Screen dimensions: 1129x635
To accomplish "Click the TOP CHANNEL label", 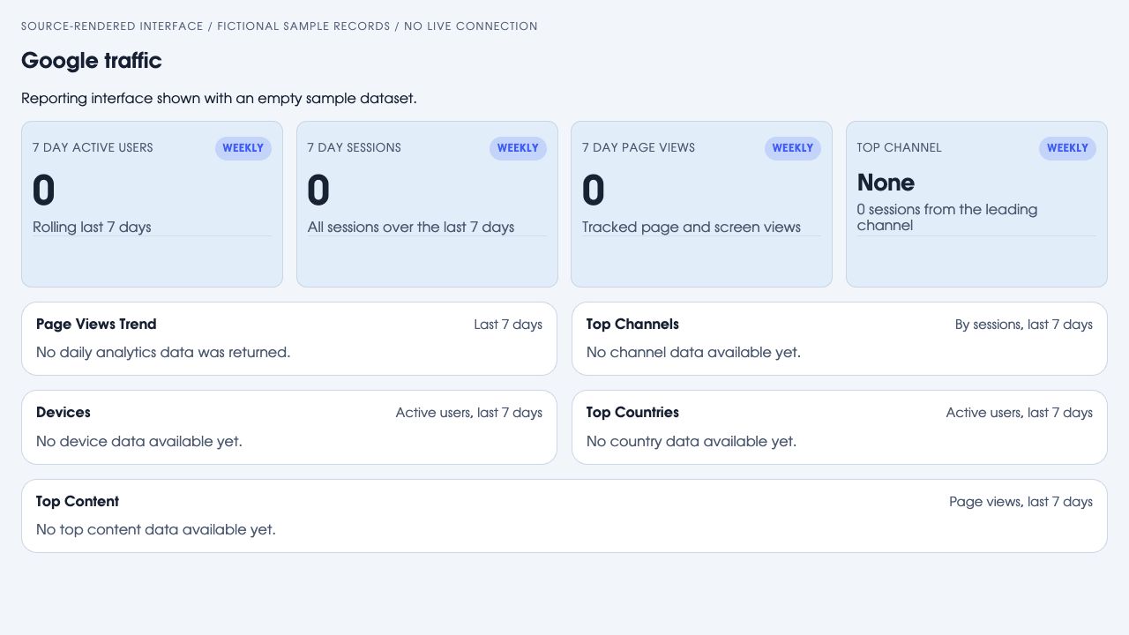I will coord(900,148).
